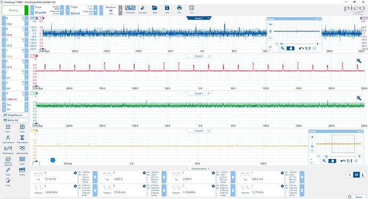Click the Reset button

(x=356, y=197)
